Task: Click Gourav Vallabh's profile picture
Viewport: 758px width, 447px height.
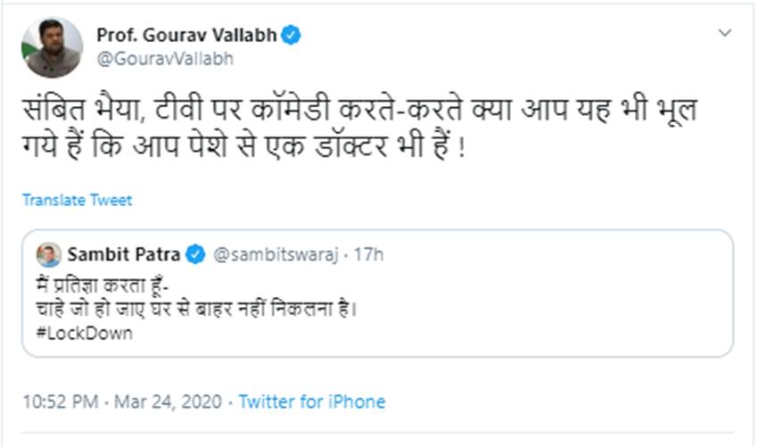Action: click(x=53, y=48)
